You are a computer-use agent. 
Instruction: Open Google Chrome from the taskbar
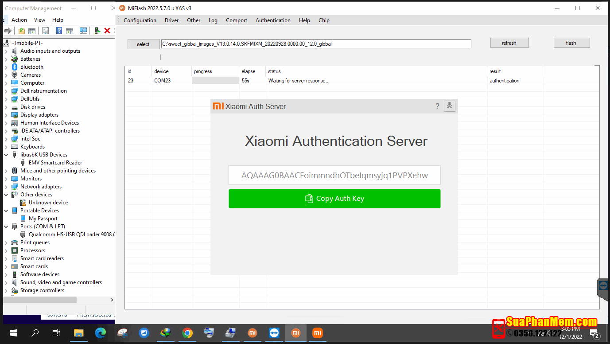click(187, 333)
